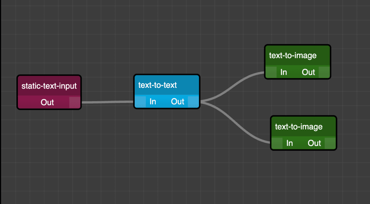Click "In" label on upper text-to-image node
Viewport: 370px width, 204px height.
284,72
